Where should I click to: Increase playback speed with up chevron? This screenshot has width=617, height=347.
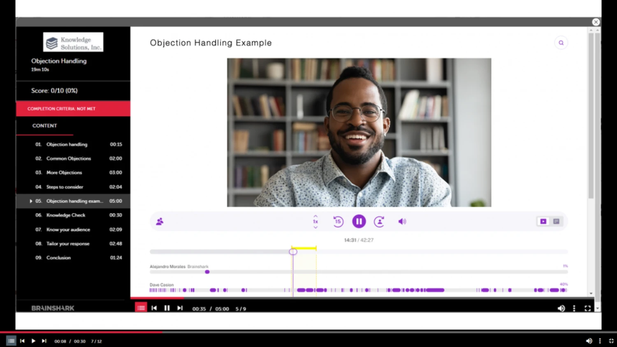[x=315, y=216]
